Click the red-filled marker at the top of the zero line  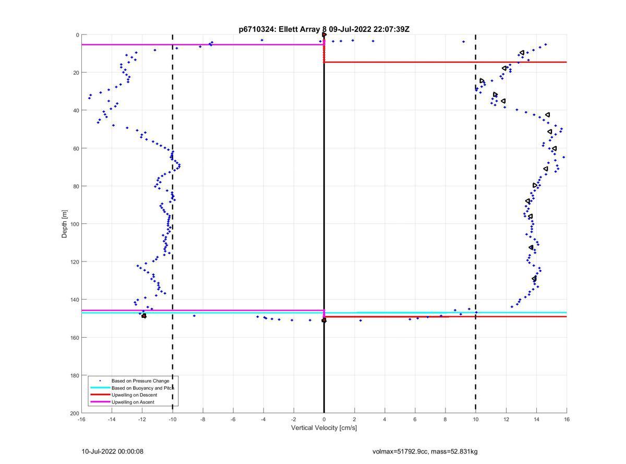(324, 35)
